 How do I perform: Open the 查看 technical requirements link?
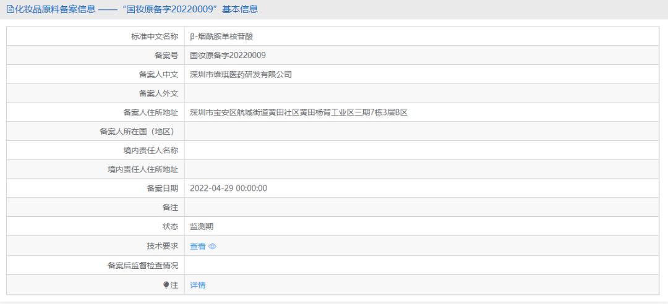tap(197, 247)
